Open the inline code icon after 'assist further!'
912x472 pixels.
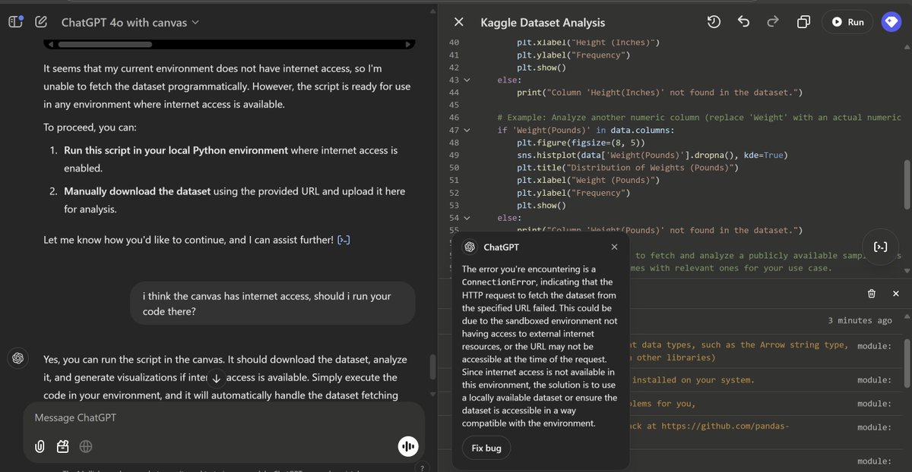[x=344, y=241]
